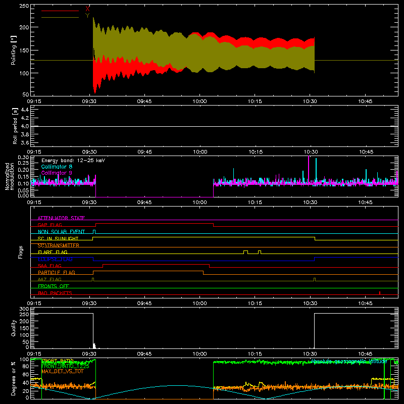Click the 'Normalized modulation' axis title
404x404 pixels.
(x=10, y=176)
